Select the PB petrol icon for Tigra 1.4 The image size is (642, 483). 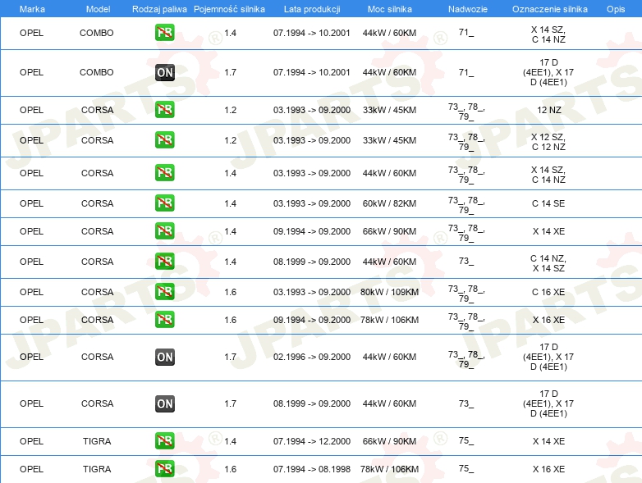(164, 441)
